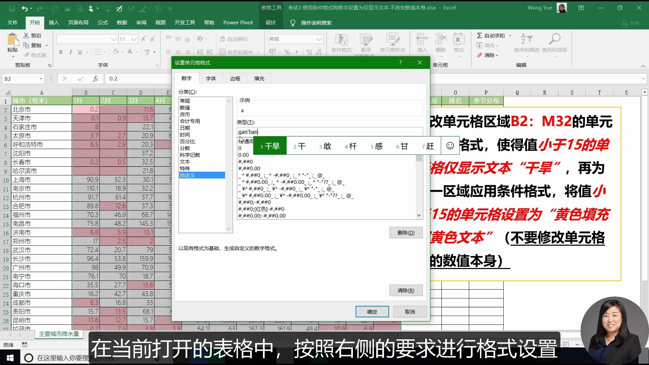
Task: Expand the number format 常规 combo box
Action: [x=319, y=39]
